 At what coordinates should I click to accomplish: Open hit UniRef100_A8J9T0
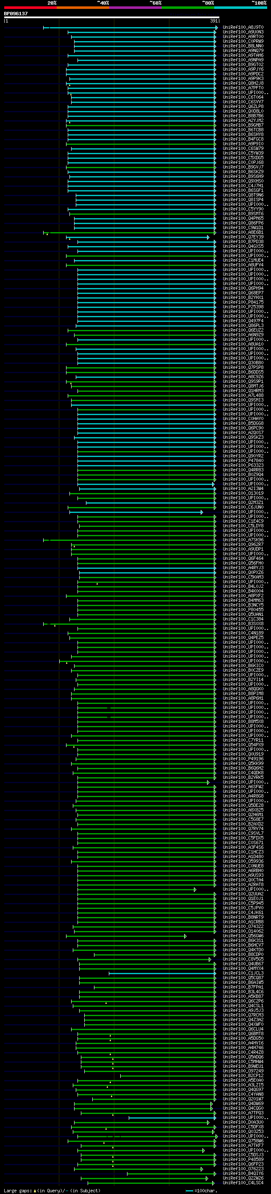click(243, 28)
